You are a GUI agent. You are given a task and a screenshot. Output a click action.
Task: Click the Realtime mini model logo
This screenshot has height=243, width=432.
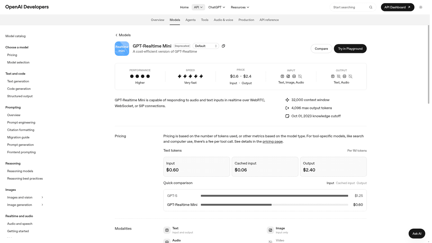[x=122, y=49]
